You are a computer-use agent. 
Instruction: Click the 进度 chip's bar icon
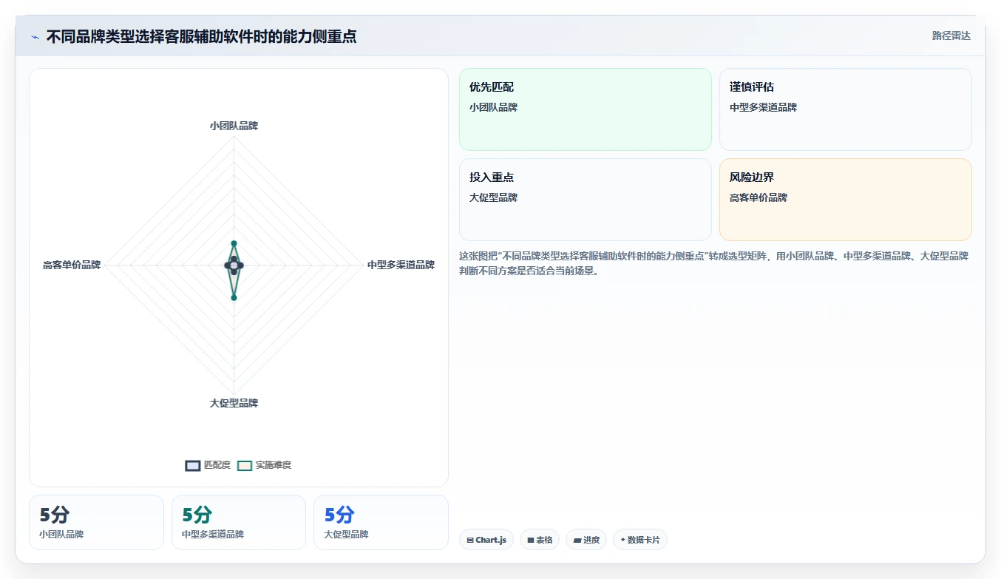577,541
